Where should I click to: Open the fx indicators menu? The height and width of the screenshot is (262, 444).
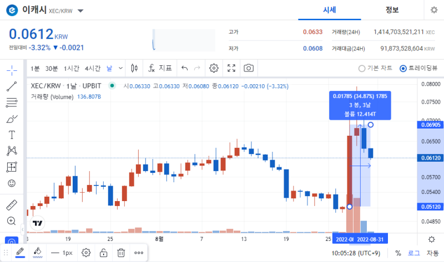point(160,68)
